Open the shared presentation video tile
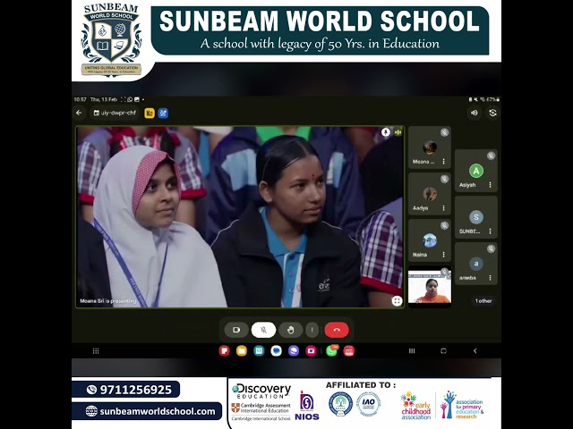573x429 pixels. click(240, 217)
